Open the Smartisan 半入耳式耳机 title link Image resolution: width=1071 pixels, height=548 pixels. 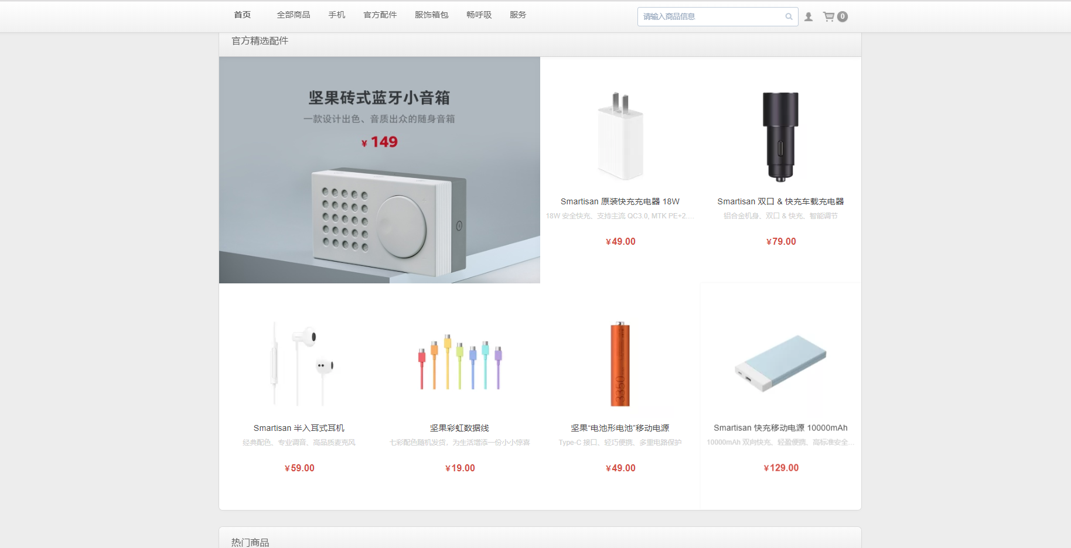[299, 428]
